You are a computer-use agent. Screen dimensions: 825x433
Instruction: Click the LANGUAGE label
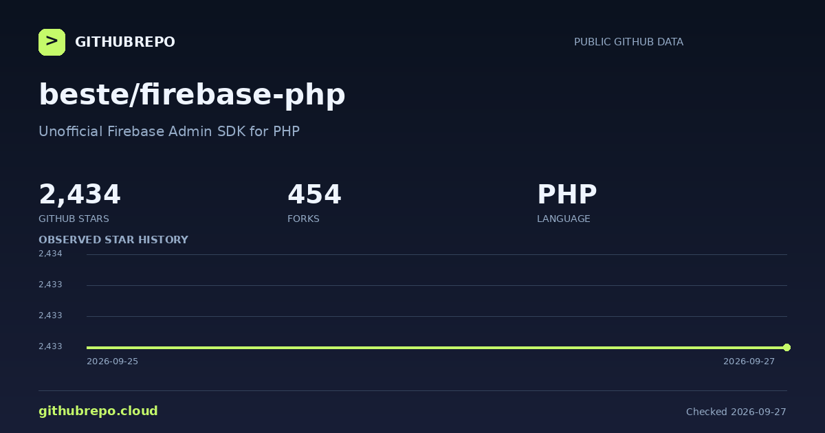[563, 219]
